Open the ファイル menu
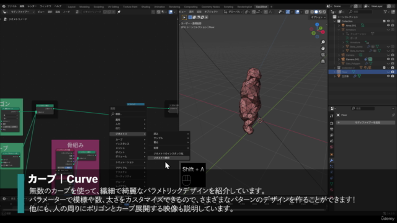 [x=12, y=6]
